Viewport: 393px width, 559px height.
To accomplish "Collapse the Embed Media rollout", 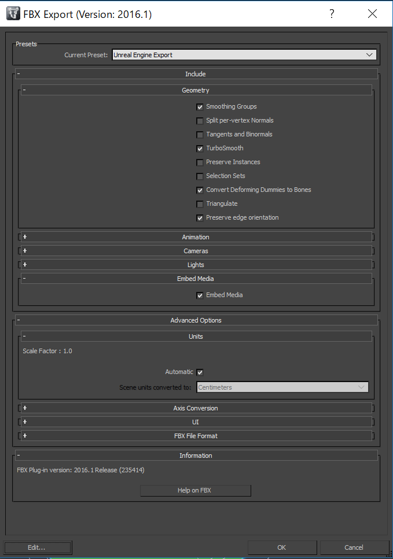I will coord(196,279).
